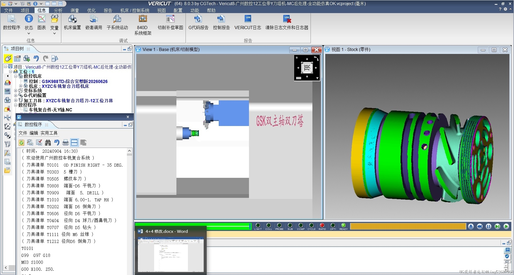514x275 pixels.
Task: Generate the G代码报告
Action: pyautogui.click(x=198, y=22)
